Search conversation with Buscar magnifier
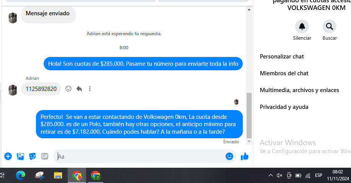The image size is (351, 183). [330, 26]
